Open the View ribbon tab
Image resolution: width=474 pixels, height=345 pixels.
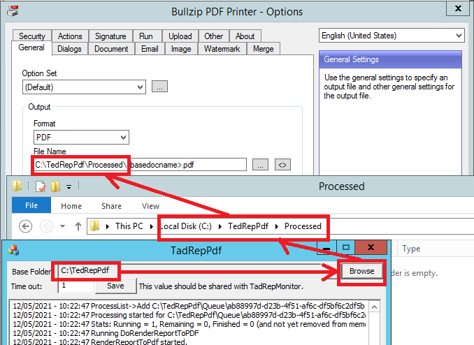[x=150, y=206]
